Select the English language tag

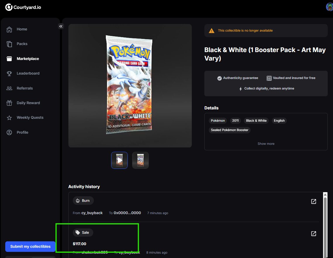[279, 121]
